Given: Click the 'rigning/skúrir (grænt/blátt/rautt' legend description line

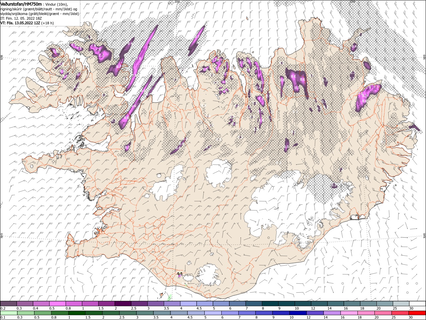Looking at the screenshot, I should (39, 9).
